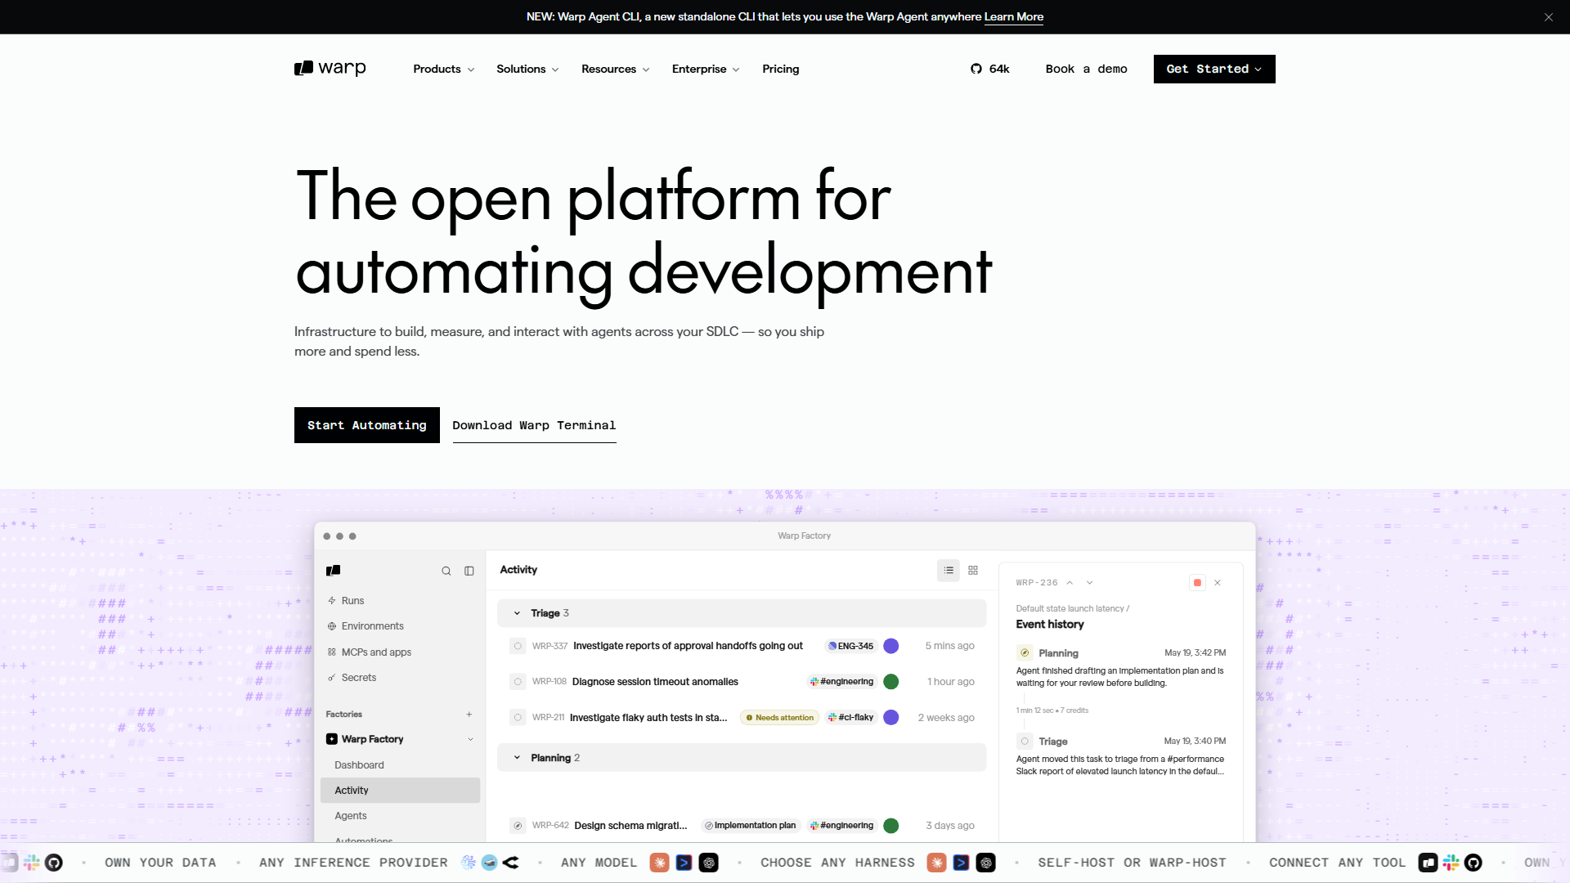Go to next task from WRP-236
The height and width of the screenshot is (883, 1570).
(x=1089, y=583)
